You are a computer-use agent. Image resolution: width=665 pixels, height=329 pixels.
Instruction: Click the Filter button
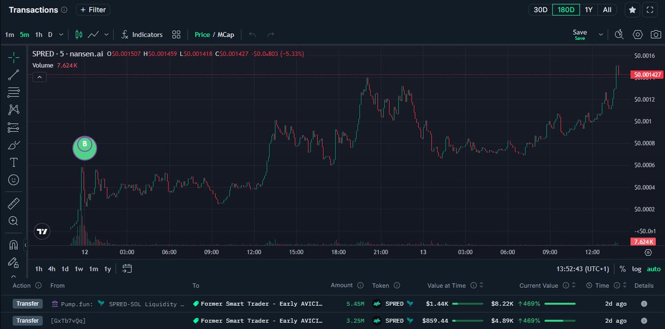(93, 9)
